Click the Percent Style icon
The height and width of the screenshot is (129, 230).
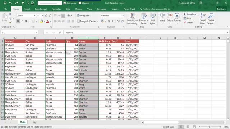(x=109, y=21)
